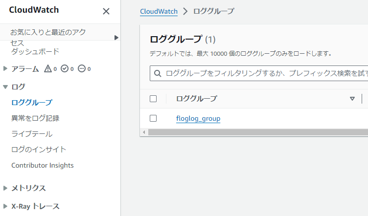Image resolution: width=368 pixels, height=216 pixels.
Task: Focus the log group filter search field
Action: pyautogui.click(x=259, y=73)
